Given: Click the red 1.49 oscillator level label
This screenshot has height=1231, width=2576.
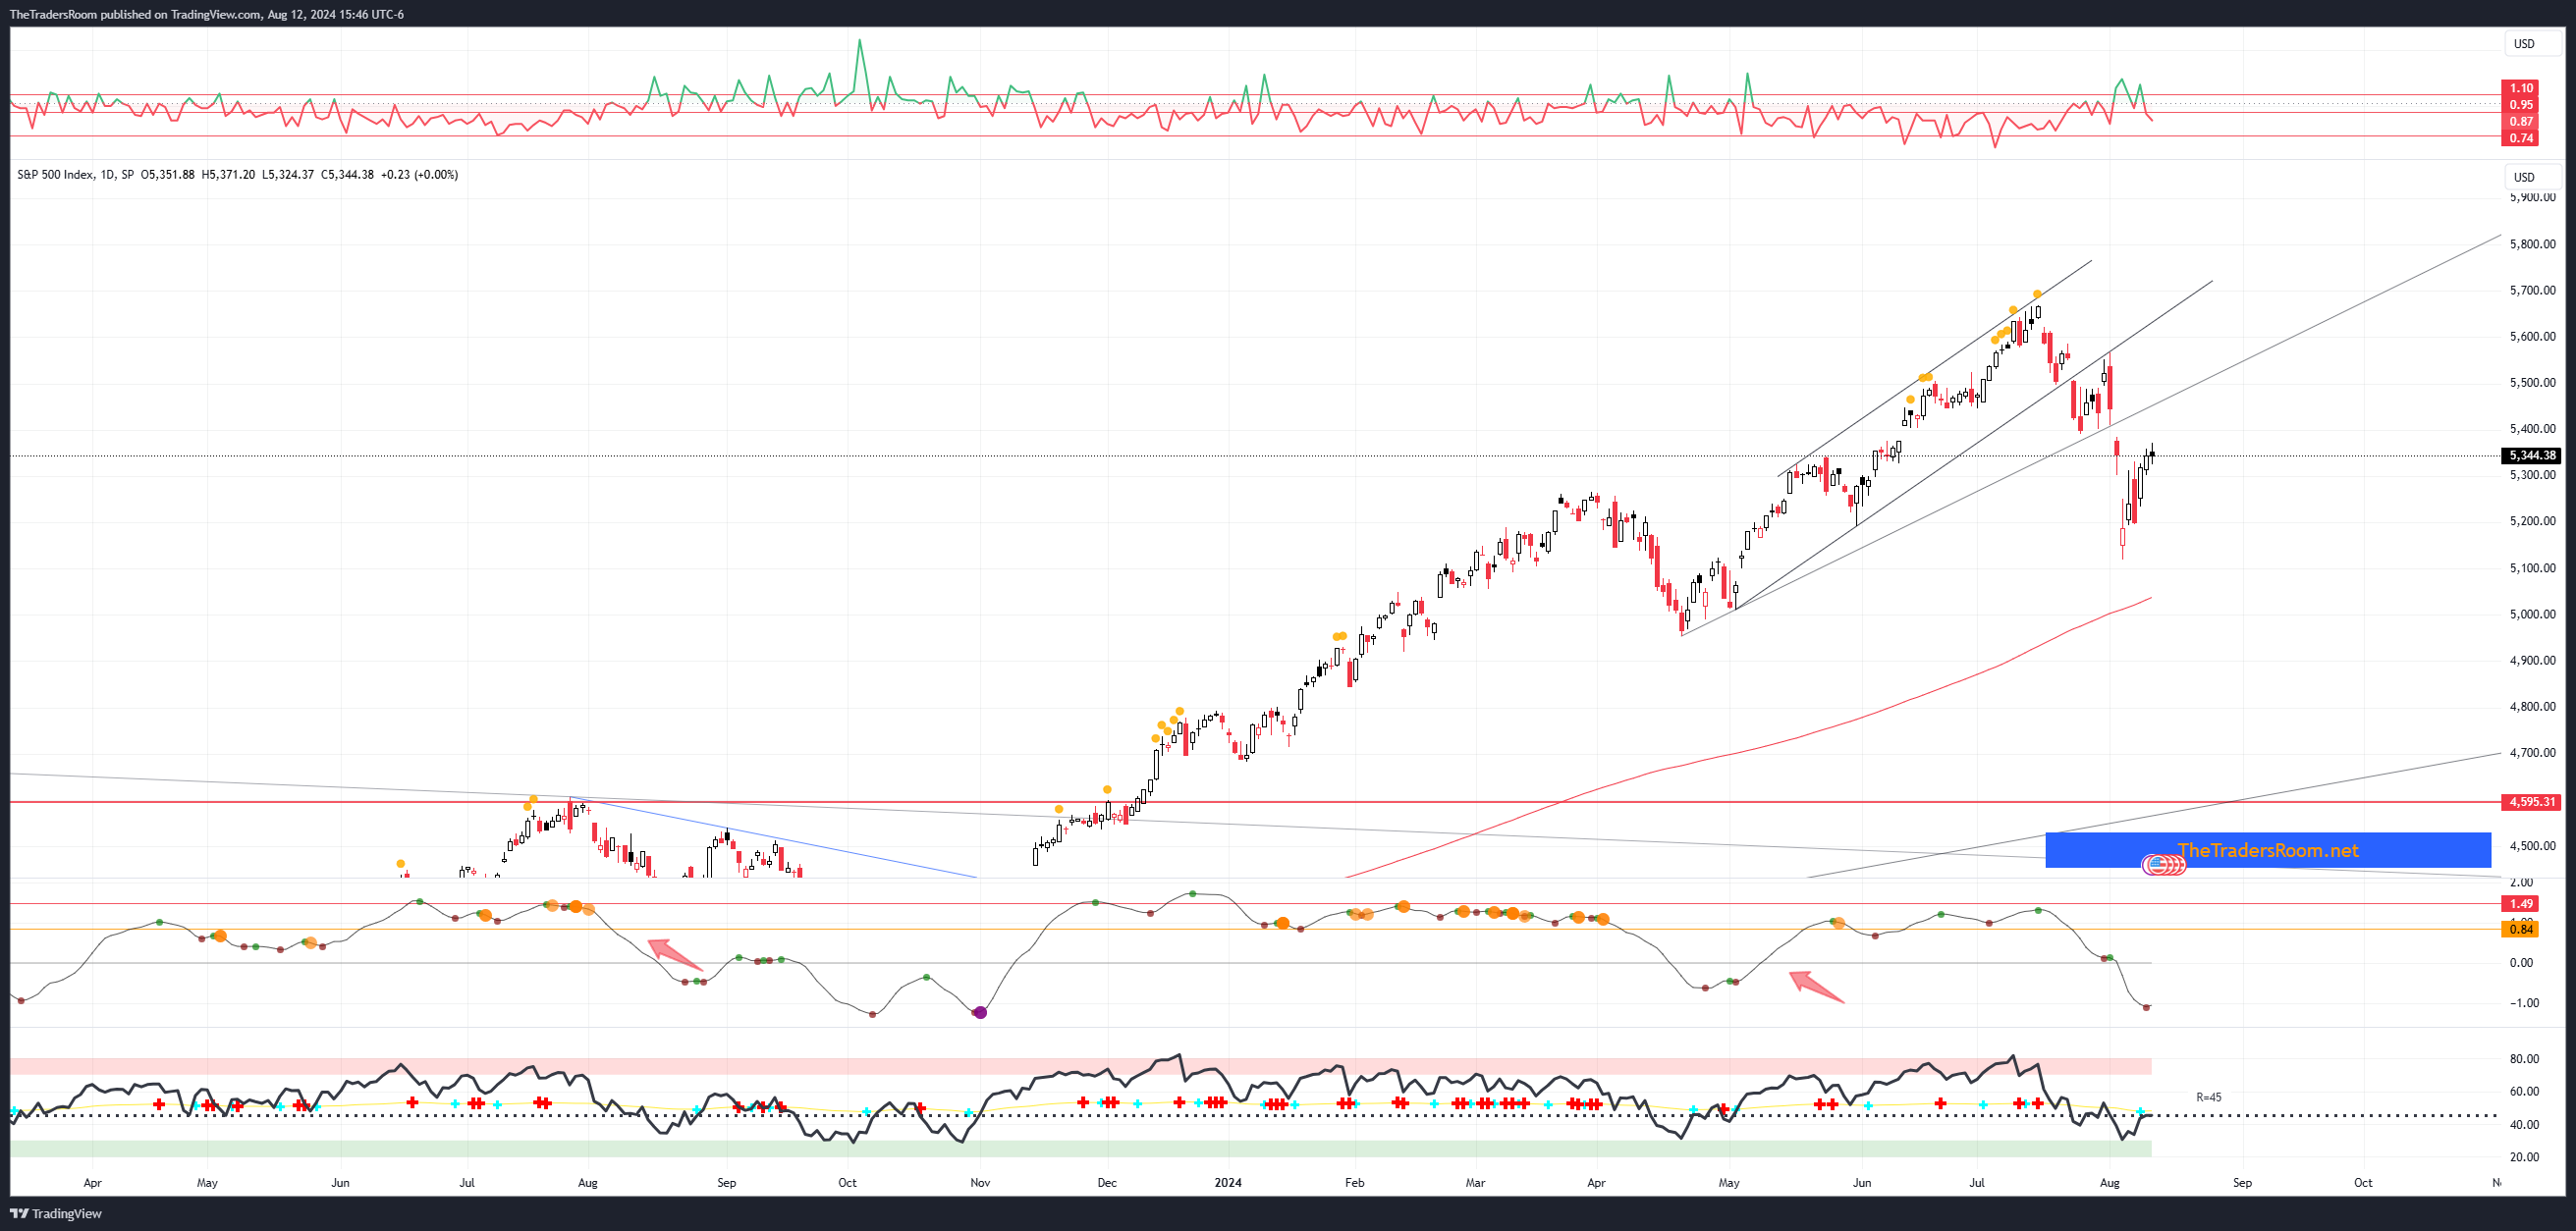Looking at the screenshot, I should [x=2520, y=903].
